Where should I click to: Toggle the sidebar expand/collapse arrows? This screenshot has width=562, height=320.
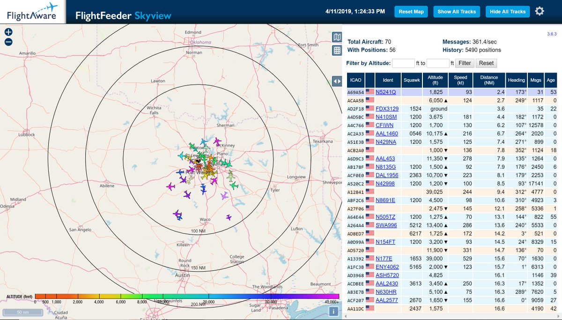coord(336,81)
